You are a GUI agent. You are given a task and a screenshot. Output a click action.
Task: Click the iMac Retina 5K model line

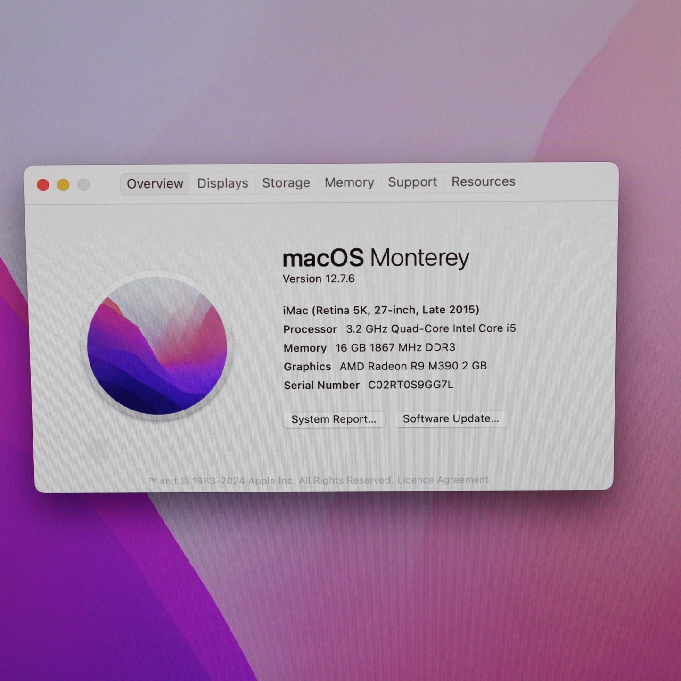[381, 310]
